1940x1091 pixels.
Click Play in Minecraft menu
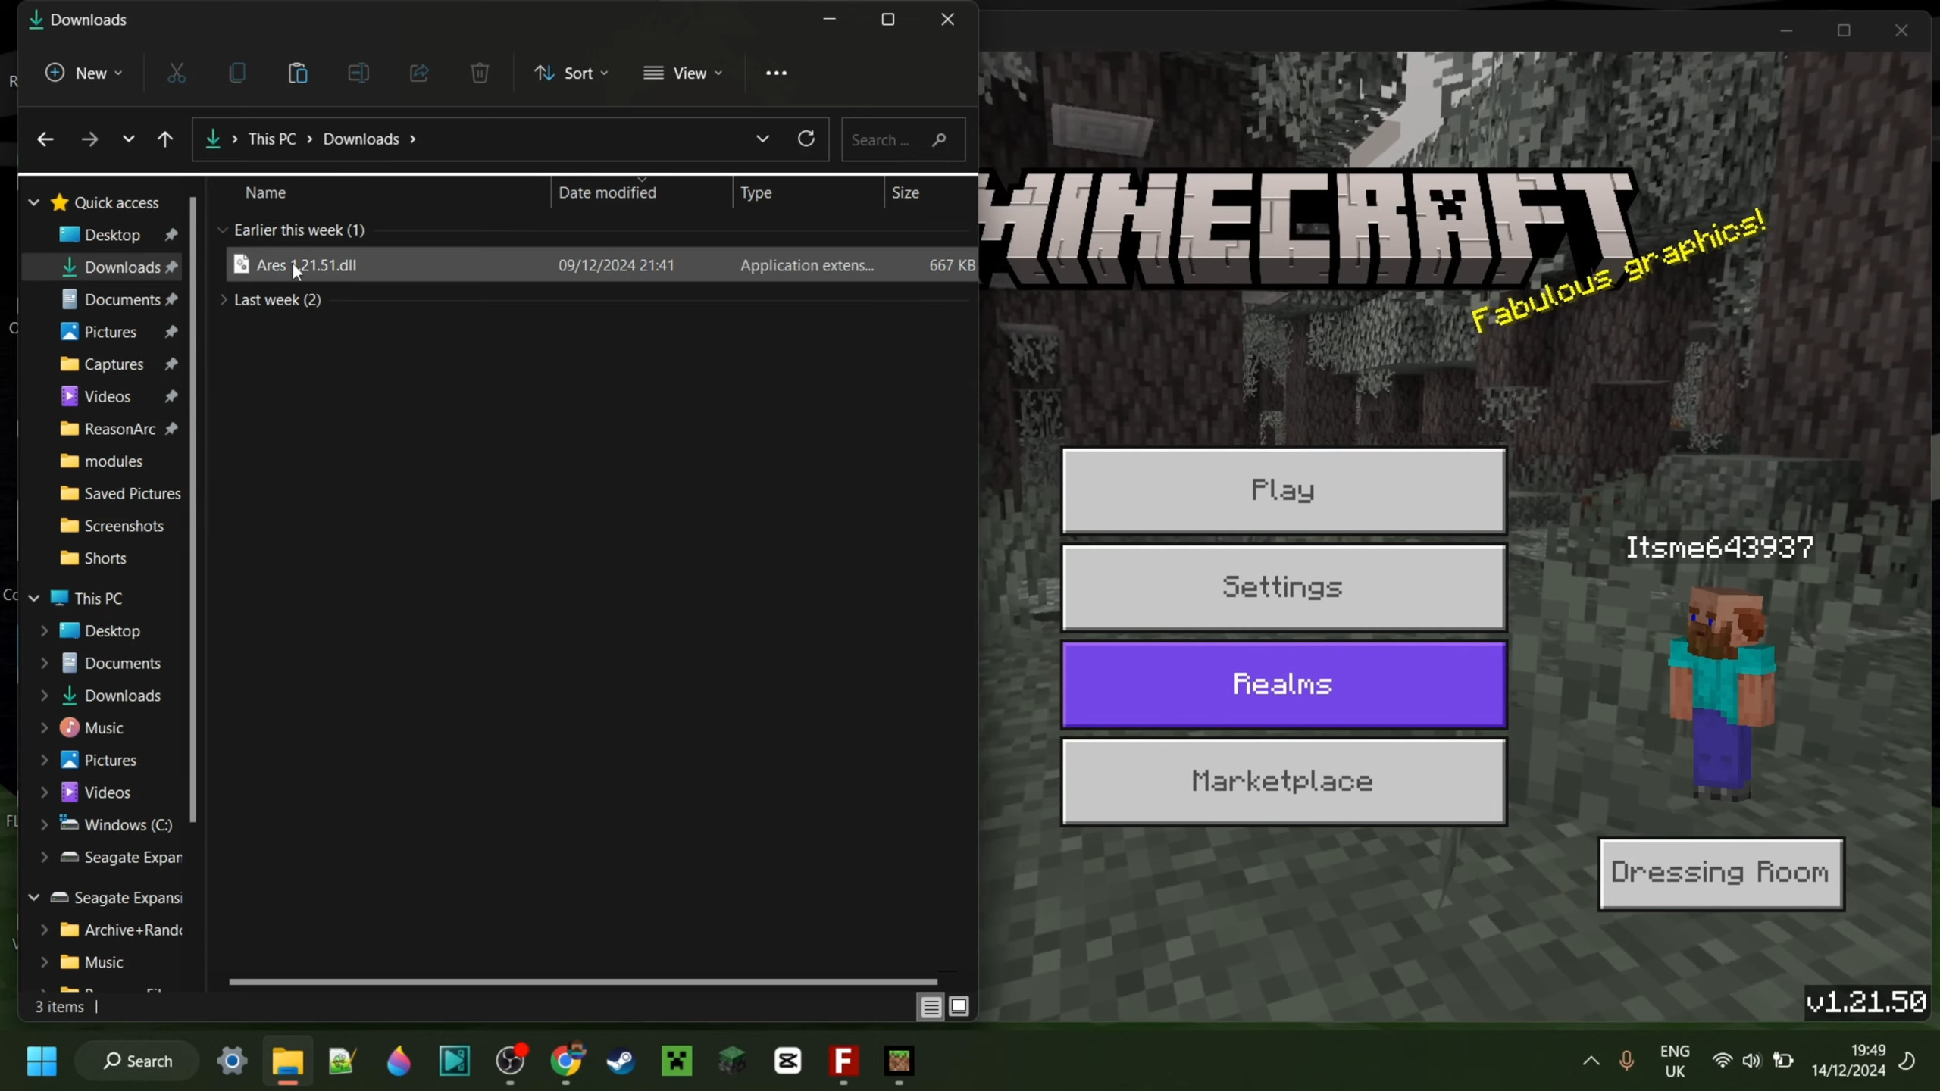click(x=1283, y=490)
